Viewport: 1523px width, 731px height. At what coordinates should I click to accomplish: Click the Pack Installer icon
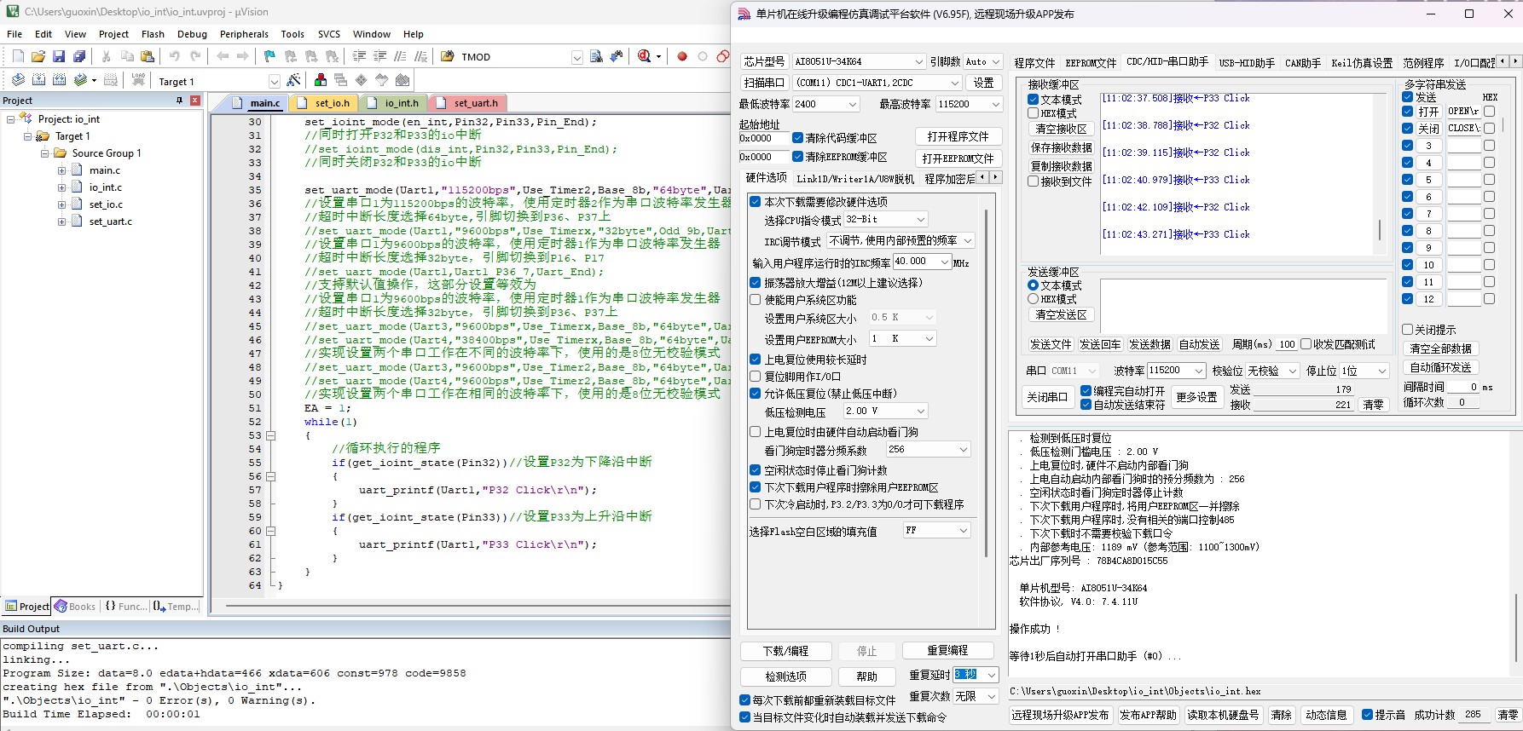tap(402, 80)
